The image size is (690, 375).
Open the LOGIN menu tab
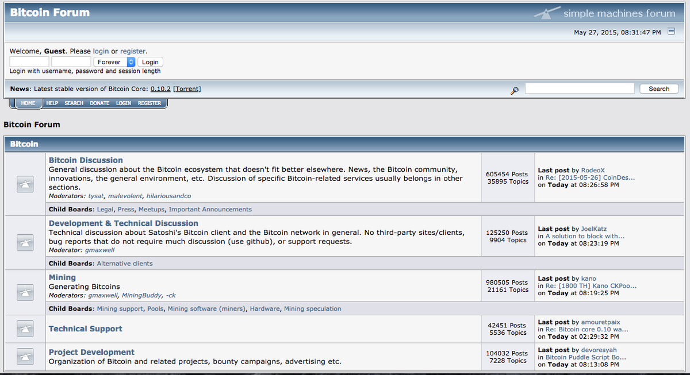[124, 103]
